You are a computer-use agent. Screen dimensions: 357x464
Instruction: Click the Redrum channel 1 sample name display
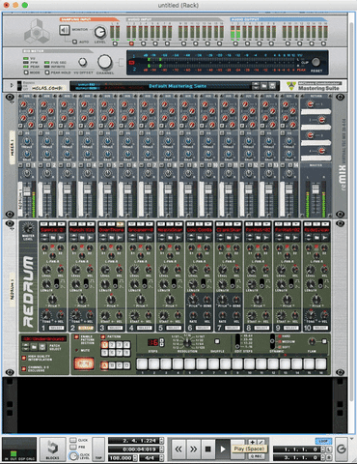(x=52, y=230)
